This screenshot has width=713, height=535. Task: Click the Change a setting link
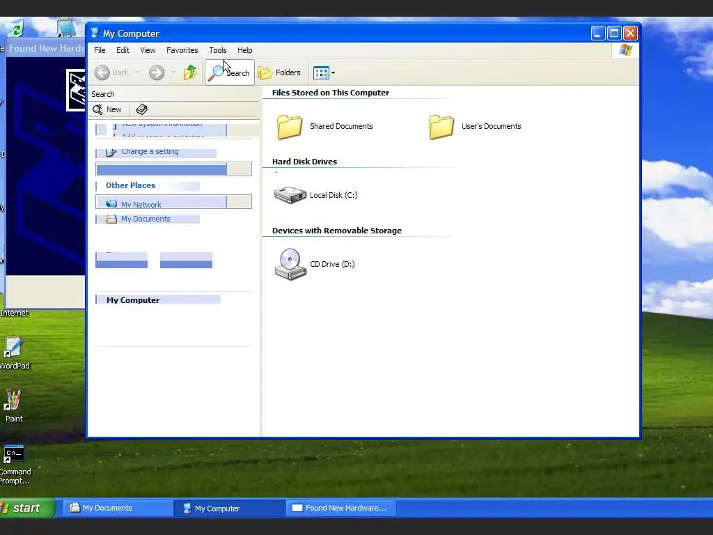150,151
